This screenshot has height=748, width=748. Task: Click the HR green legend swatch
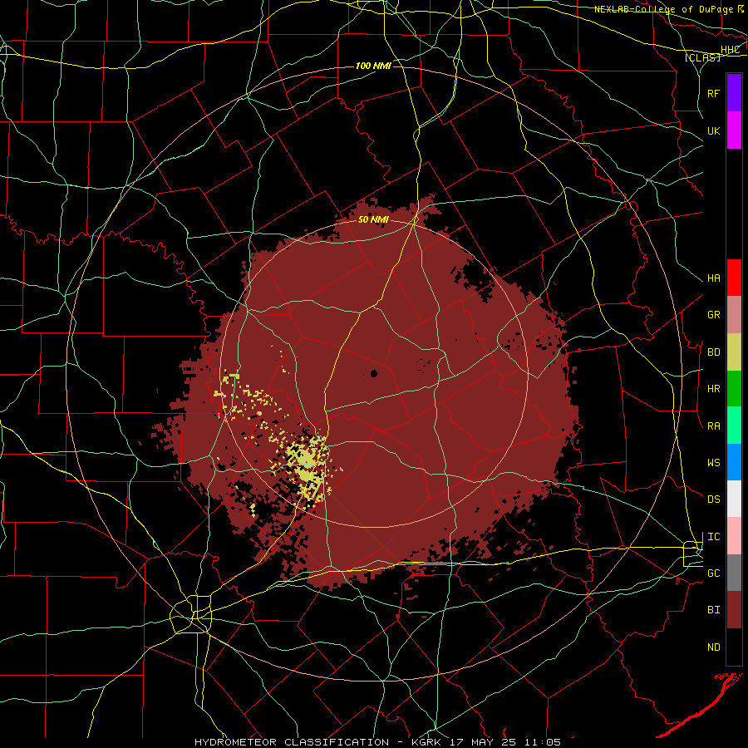point(734,389)
